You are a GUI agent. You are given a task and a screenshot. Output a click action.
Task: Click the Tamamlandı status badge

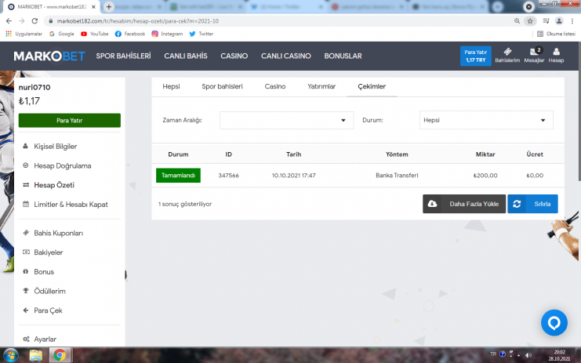click(x=178, y=175)
